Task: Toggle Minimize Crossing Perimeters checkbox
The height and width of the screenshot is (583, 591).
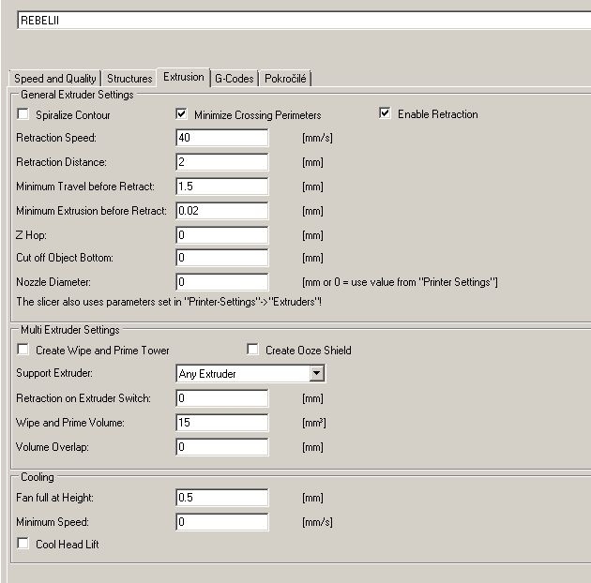Action: (182, 114)
